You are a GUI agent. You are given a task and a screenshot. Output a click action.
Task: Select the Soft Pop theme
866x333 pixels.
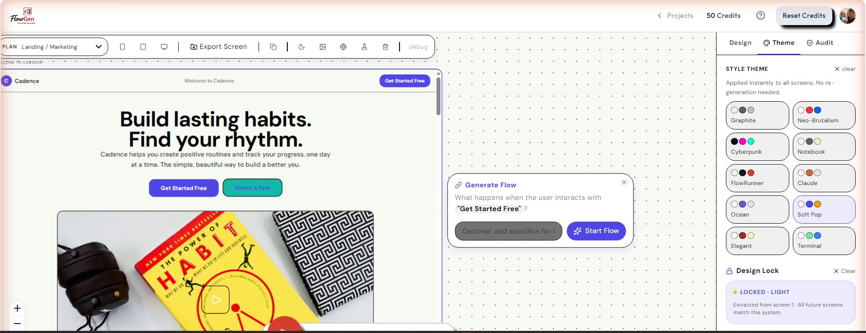(824, 209)
